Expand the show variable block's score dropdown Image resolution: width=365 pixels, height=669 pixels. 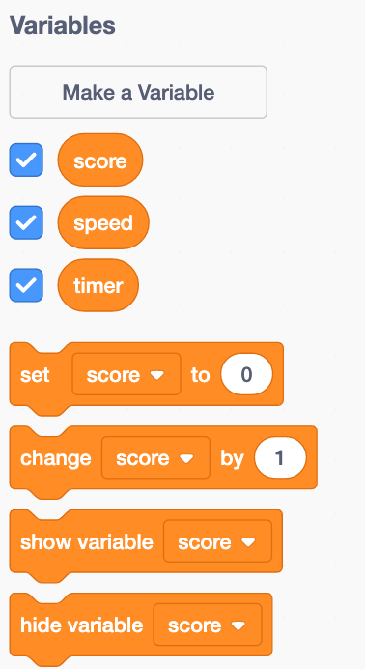217,541
